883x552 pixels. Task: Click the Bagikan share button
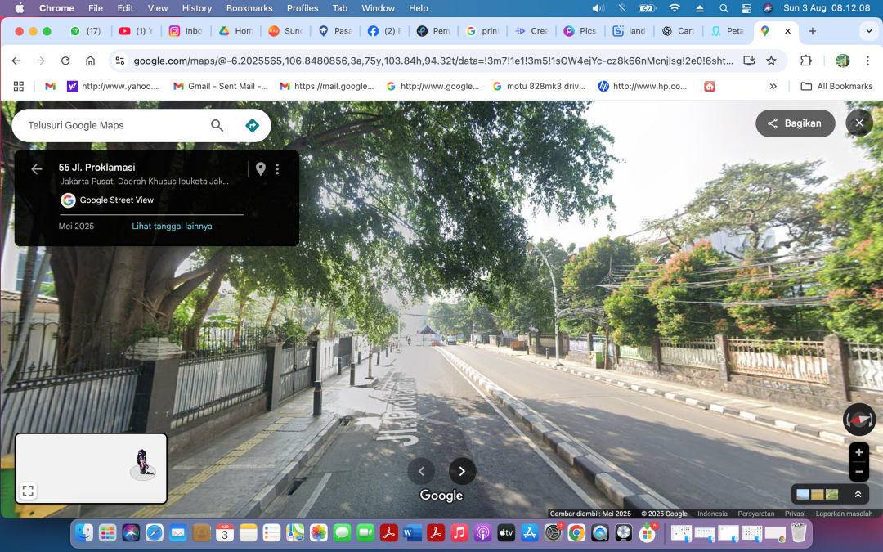(795, 123)
